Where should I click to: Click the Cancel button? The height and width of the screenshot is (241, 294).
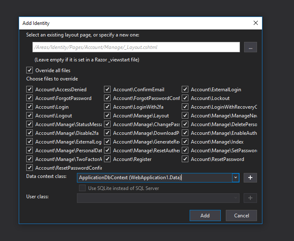point(241,215)
